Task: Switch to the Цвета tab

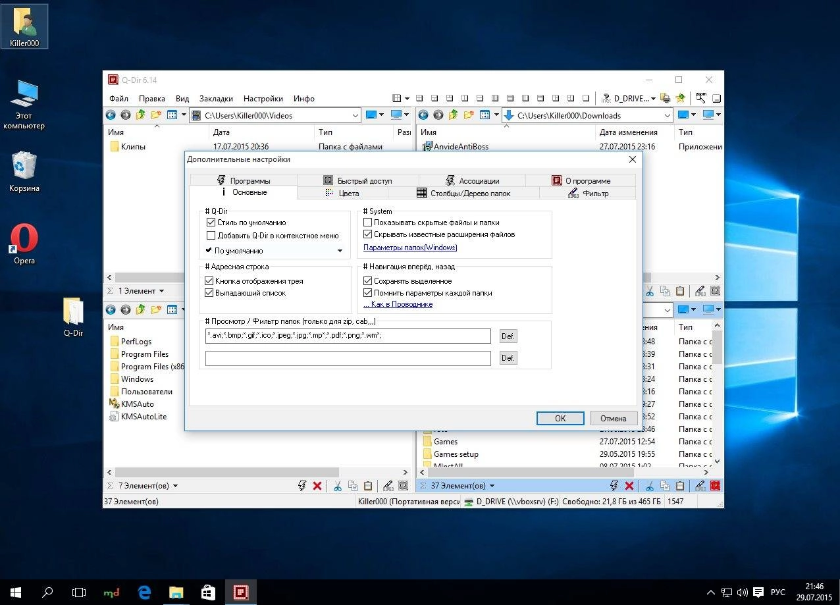Action: pyautogui.click(x=342, y=194)
